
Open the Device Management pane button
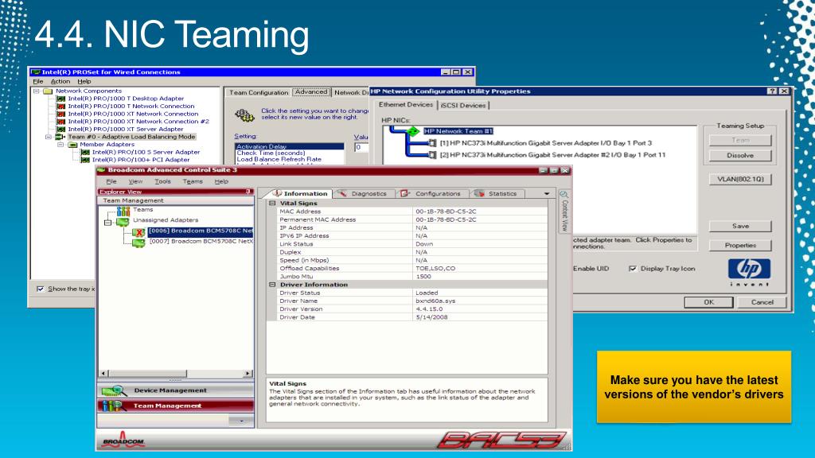click(176, 390)
